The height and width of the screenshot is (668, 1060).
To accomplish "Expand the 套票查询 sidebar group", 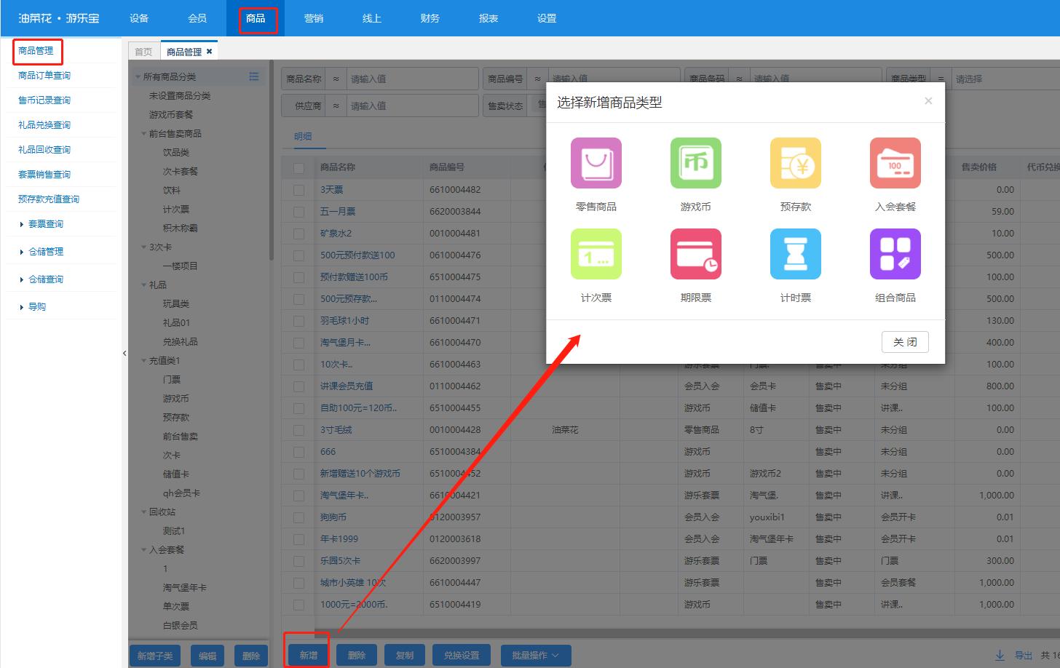I will [x=45, y=224].
